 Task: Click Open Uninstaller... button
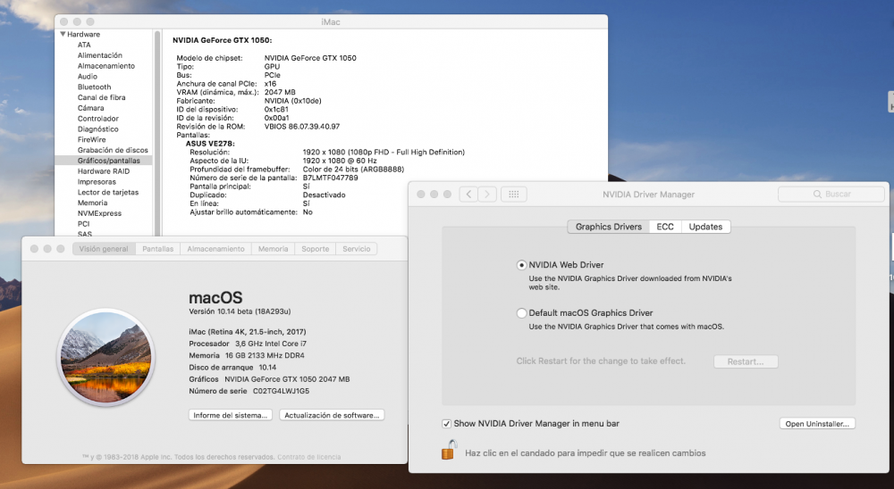pos(817,424)
